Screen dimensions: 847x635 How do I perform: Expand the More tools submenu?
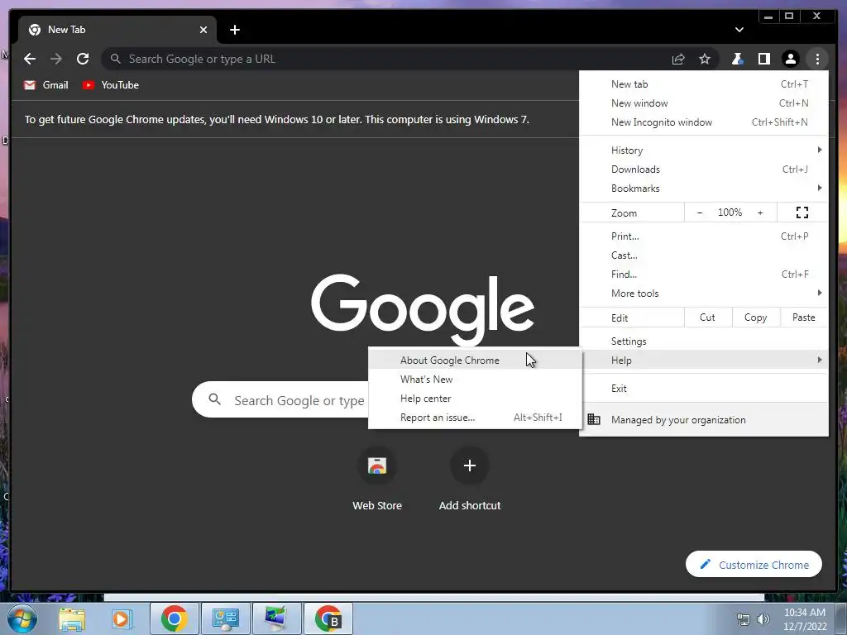[704, 294]
